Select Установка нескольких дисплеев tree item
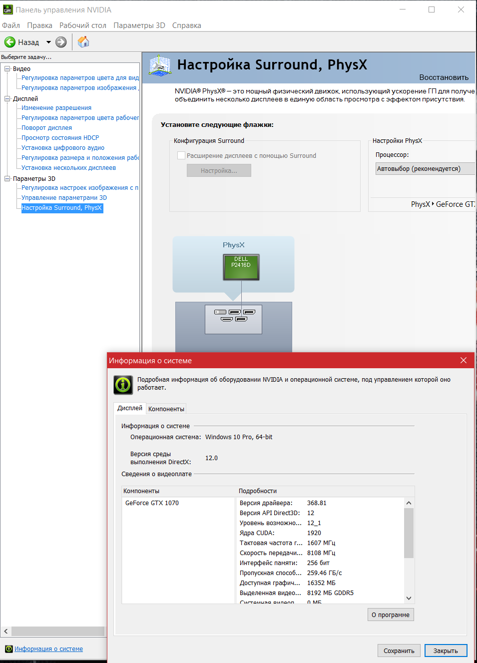This screenshot has height=663, width=477. click(x=68, y=168)
